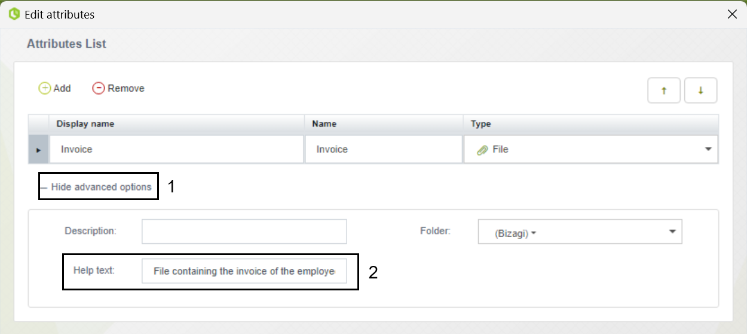Click the green plus Add icon

(x=45, y=88)
